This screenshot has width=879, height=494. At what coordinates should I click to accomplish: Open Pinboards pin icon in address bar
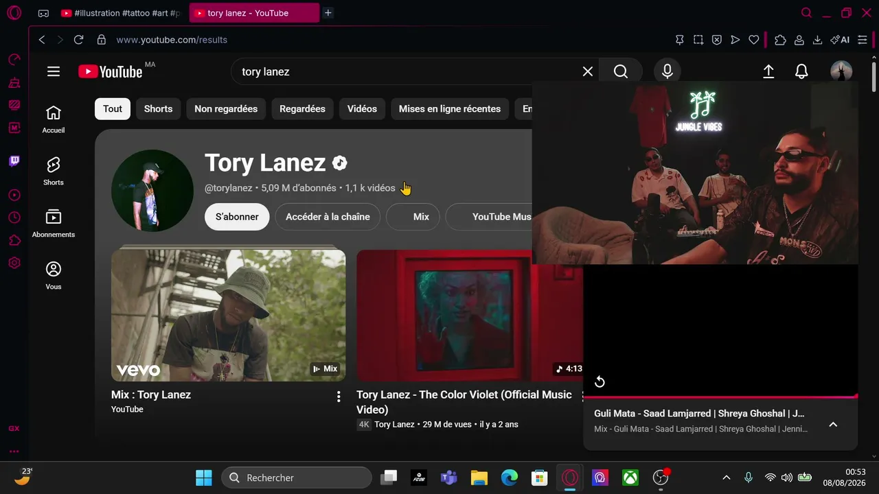coord(680,40)
